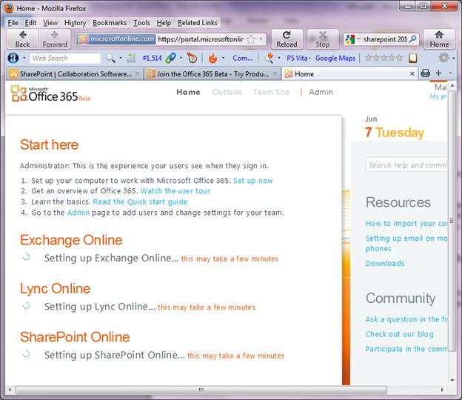Click the vertical scrollbar thumb
This screenshot has width=462, height=400.
(x=452, y=221)
